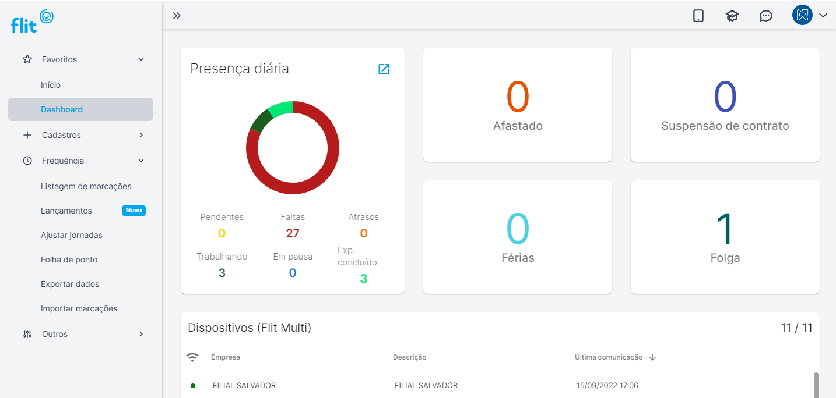This screenshot has width=836, height=398.
Task: Click the wifi icon in the Dispositivos header
Action: (x=193, y=357)
